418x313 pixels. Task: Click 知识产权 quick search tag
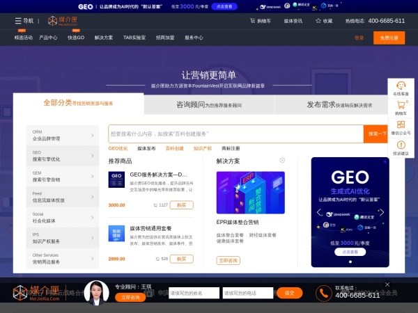pyautogui.click(x=203, y=149)
